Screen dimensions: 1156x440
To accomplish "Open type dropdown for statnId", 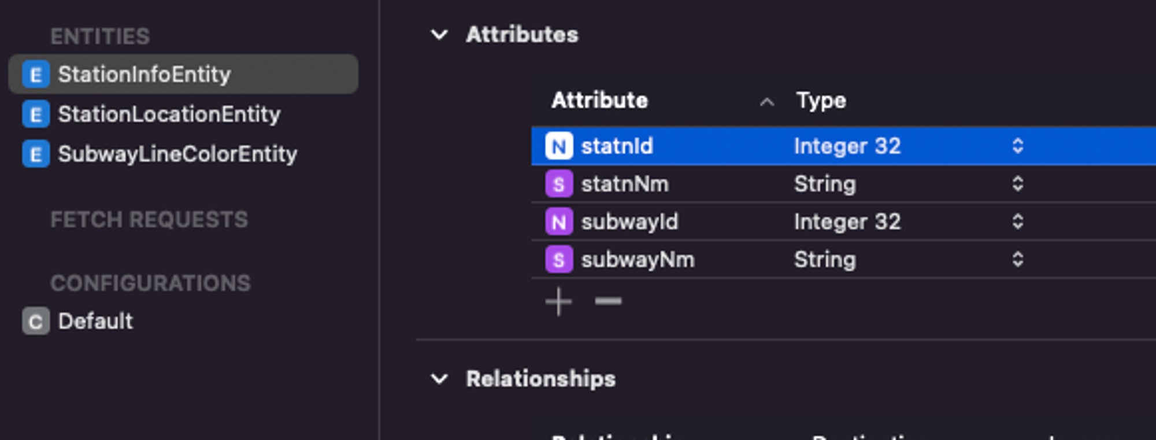I will (1018, 146).
